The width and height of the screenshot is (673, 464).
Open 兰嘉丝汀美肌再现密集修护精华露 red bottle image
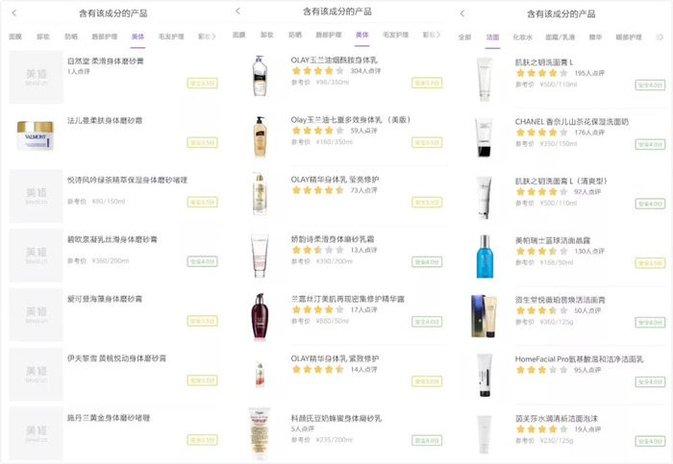click(260, 316)
